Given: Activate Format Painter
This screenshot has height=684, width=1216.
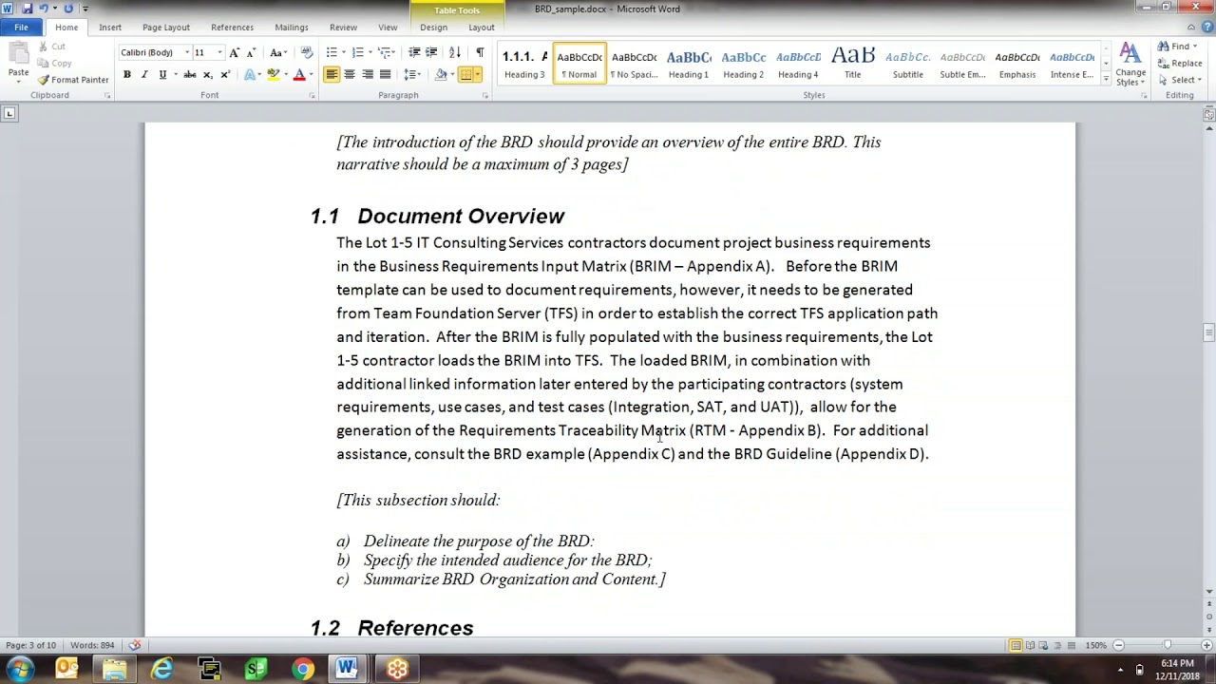Looking at the screenshot, I should point(73,80).
